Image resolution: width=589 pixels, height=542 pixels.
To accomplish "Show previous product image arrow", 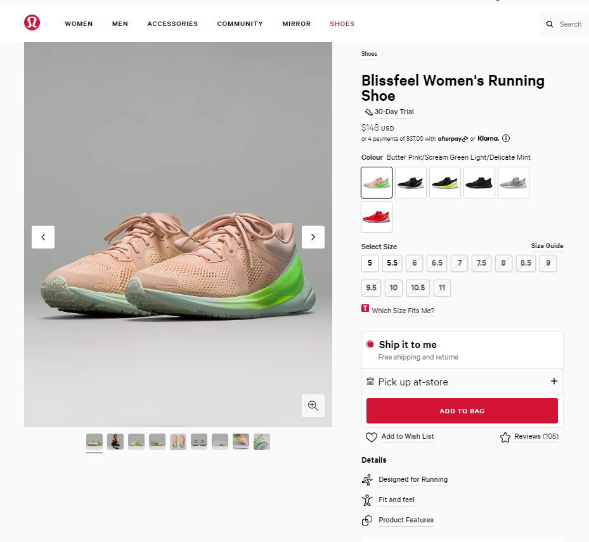I will pos(43,237).
